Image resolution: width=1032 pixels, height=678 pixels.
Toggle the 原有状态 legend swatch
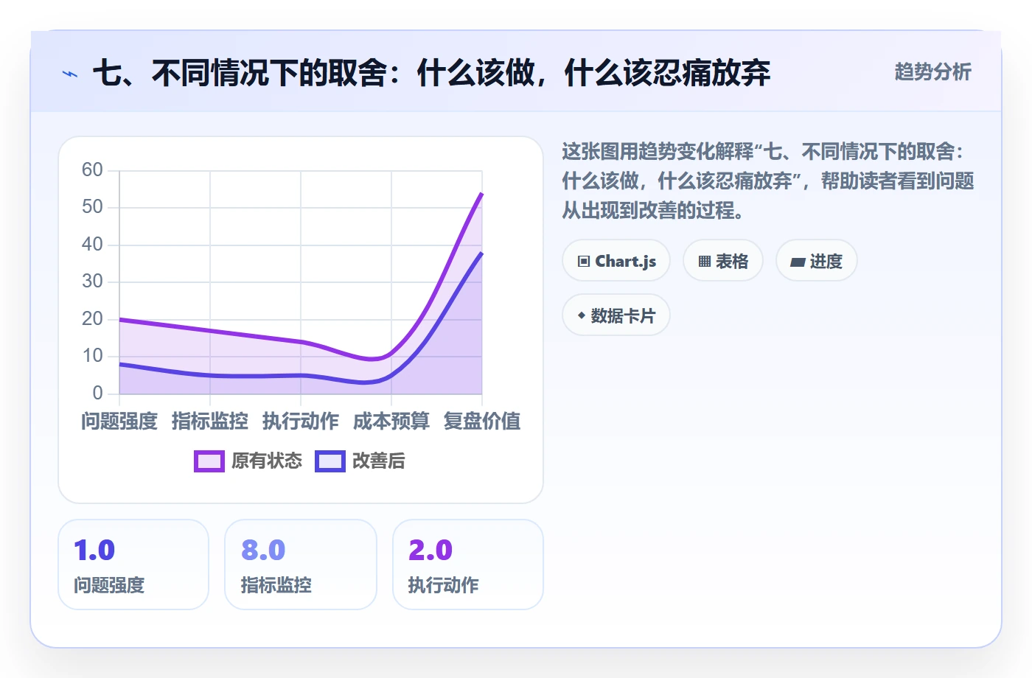(209, 461)
